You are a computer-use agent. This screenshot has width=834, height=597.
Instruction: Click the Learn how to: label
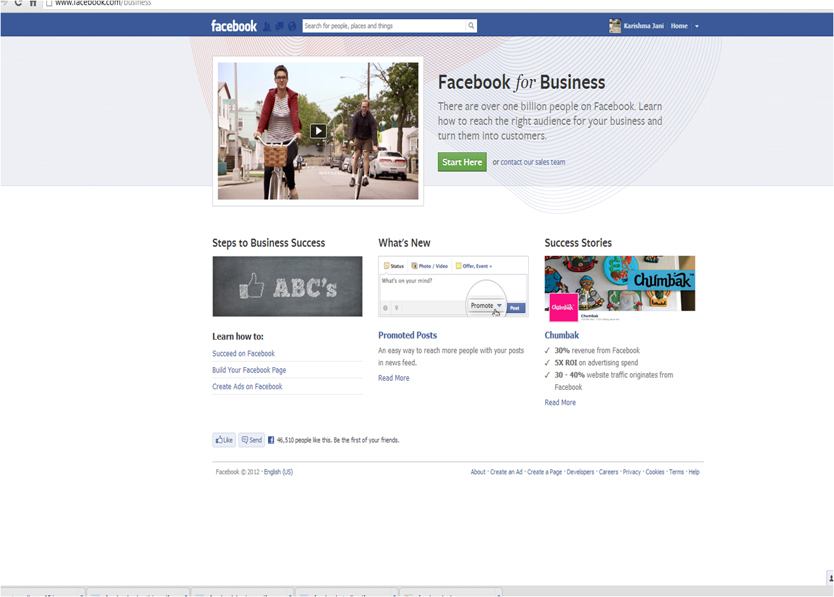[238, 337]
